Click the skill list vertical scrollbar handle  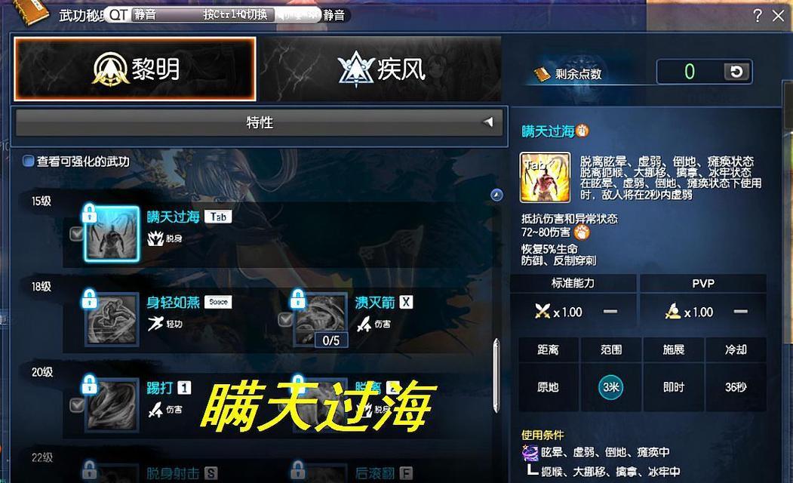click(x=496, y=375)
